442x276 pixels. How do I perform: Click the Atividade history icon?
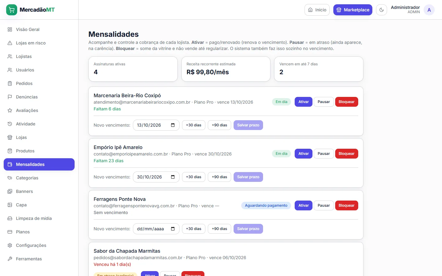(x=10, y=124)
